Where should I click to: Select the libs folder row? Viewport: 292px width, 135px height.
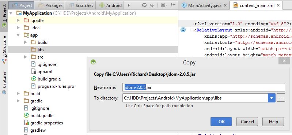tap(93, 50)
